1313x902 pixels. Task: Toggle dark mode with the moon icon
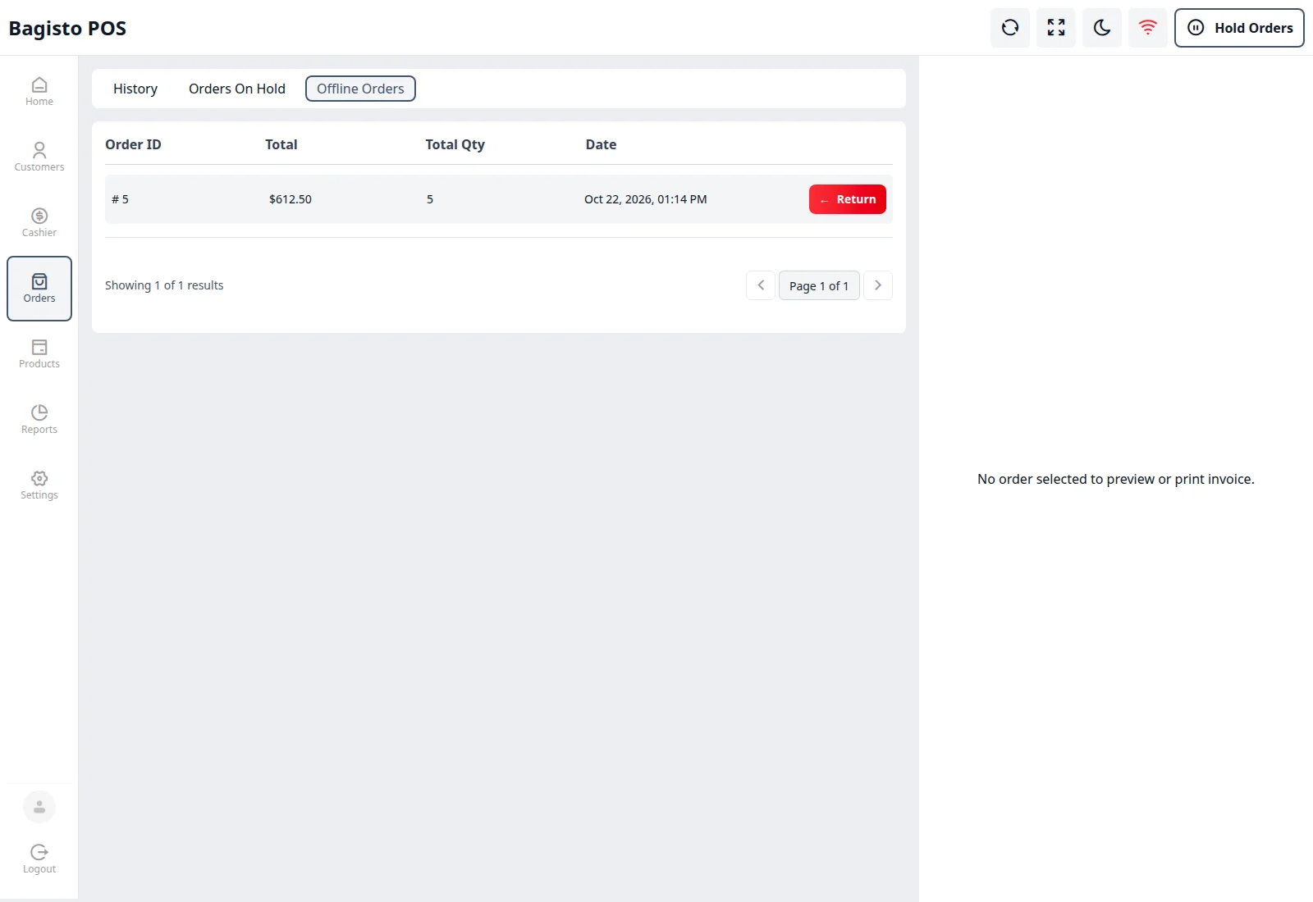tap(1102, 28)
